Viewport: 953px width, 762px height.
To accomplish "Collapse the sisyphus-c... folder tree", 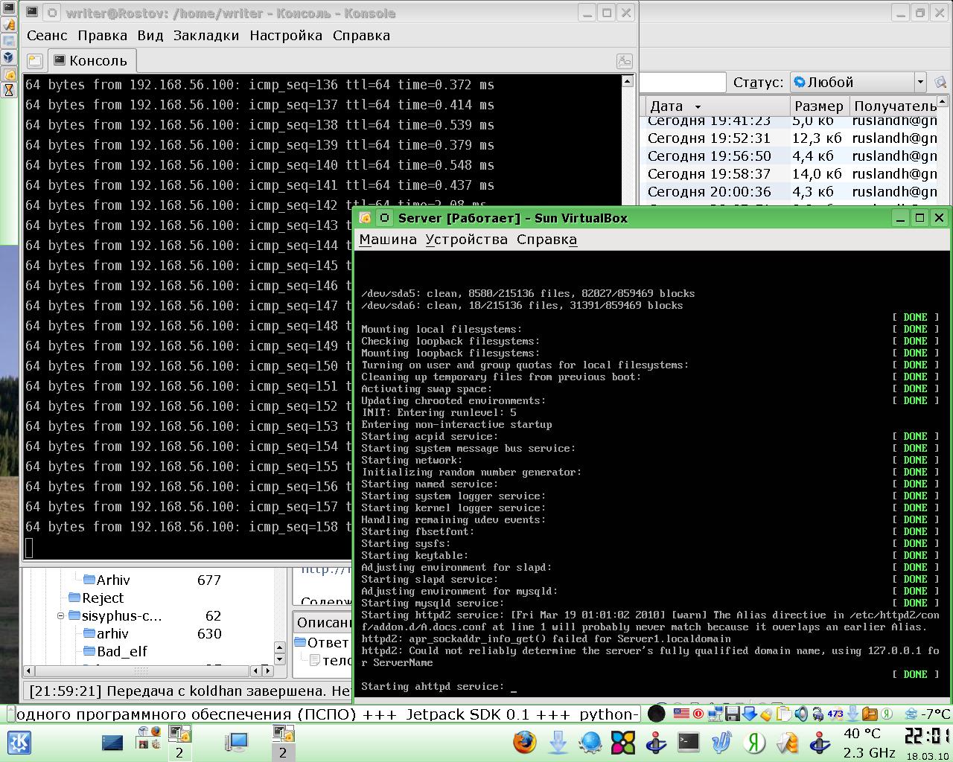I will (61, 615).
